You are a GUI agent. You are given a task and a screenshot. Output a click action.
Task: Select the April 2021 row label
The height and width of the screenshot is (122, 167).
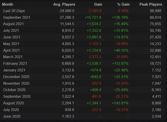pyautogui.click(x=11, y=50)
